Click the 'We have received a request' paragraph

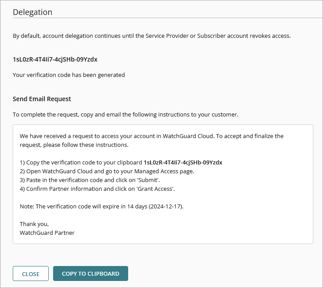(151, 140)
